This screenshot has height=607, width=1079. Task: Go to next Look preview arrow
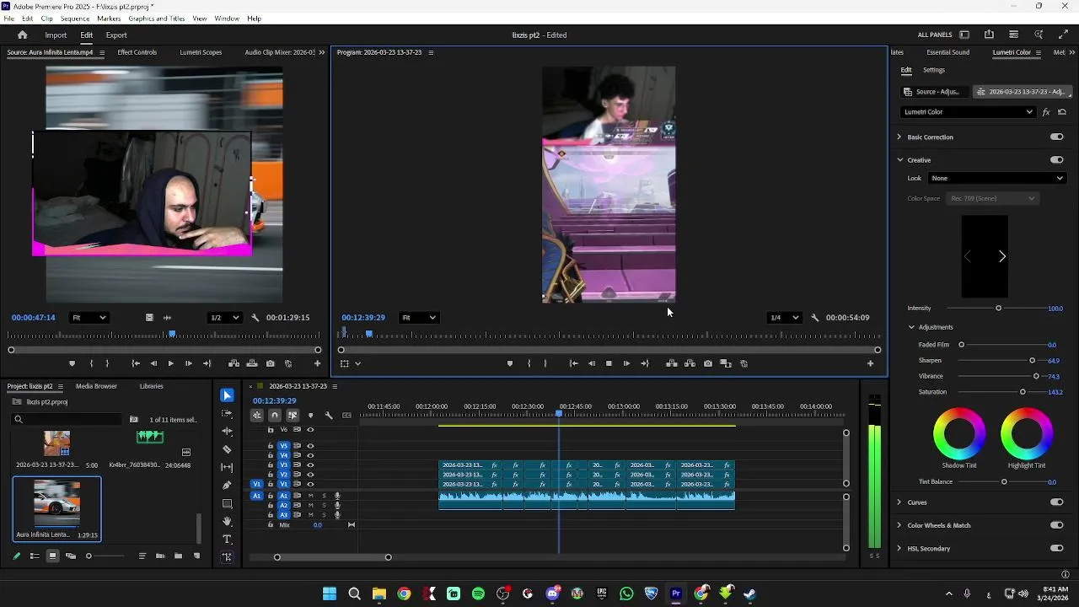point(1002,256)
